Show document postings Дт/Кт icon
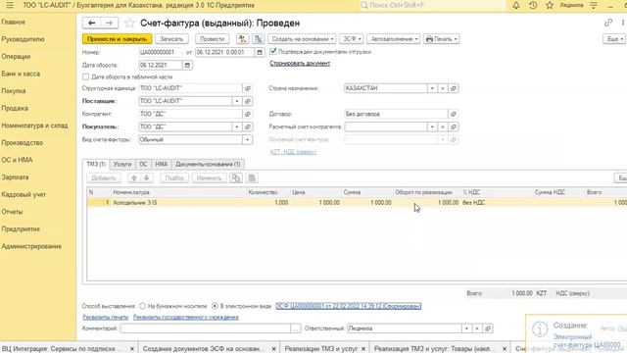627x353 pixels. click(x=242, y=39)
